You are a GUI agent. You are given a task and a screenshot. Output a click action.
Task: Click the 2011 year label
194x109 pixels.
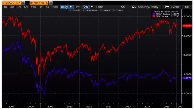(89, 107)
